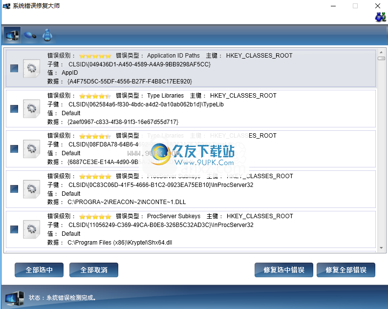Viewport: 388px width, 309px height.
Task: Toggle checkbox for Application ID Paths error
Action: pos(14,68)
